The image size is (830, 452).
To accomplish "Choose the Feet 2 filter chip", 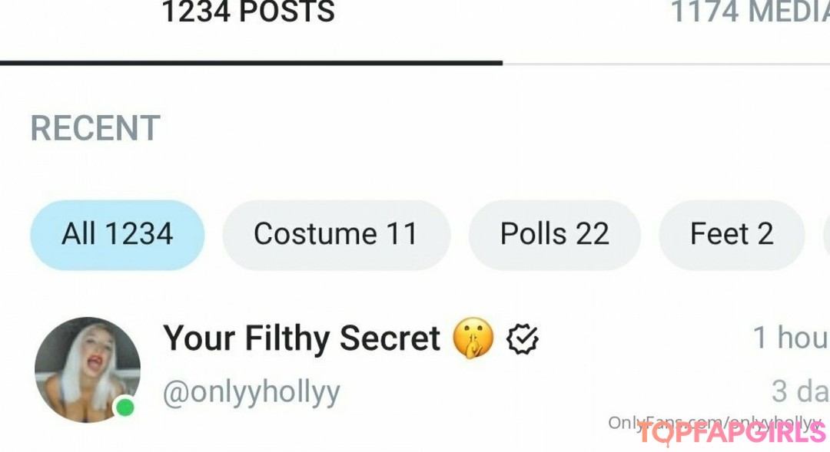I will 731,235.
